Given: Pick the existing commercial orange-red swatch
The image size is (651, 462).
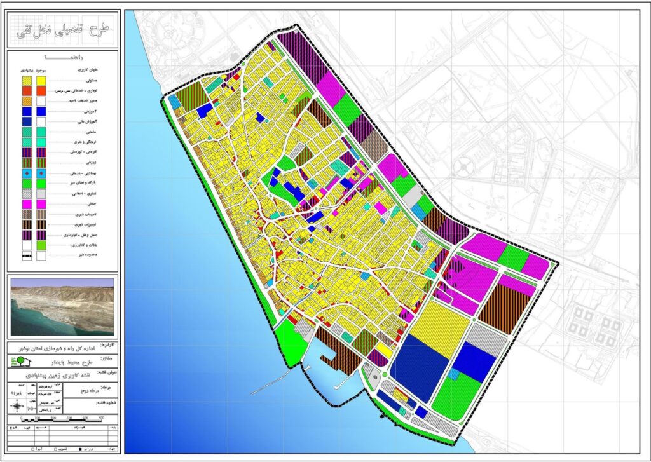Looking at the screenshot, I should 41,91.
